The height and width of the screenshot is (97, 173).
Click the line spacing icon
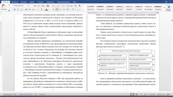(x=68, y=9)
